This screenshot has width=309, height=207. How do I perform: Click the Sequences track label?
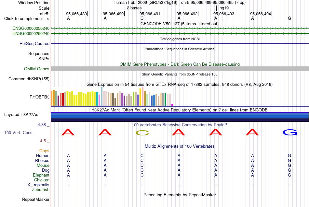pyautogui.click(x=39, y=53)
